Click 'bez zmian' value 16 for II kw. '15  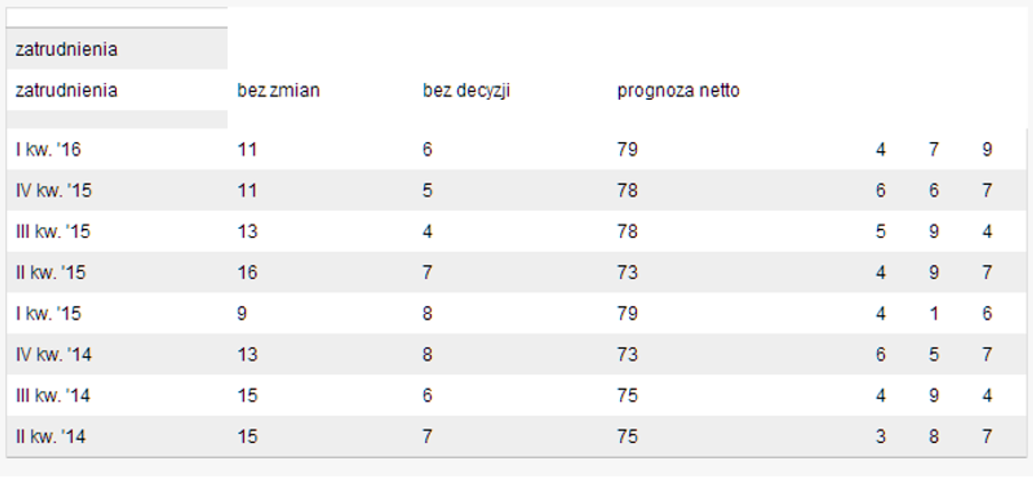click(x=247, y=273)
